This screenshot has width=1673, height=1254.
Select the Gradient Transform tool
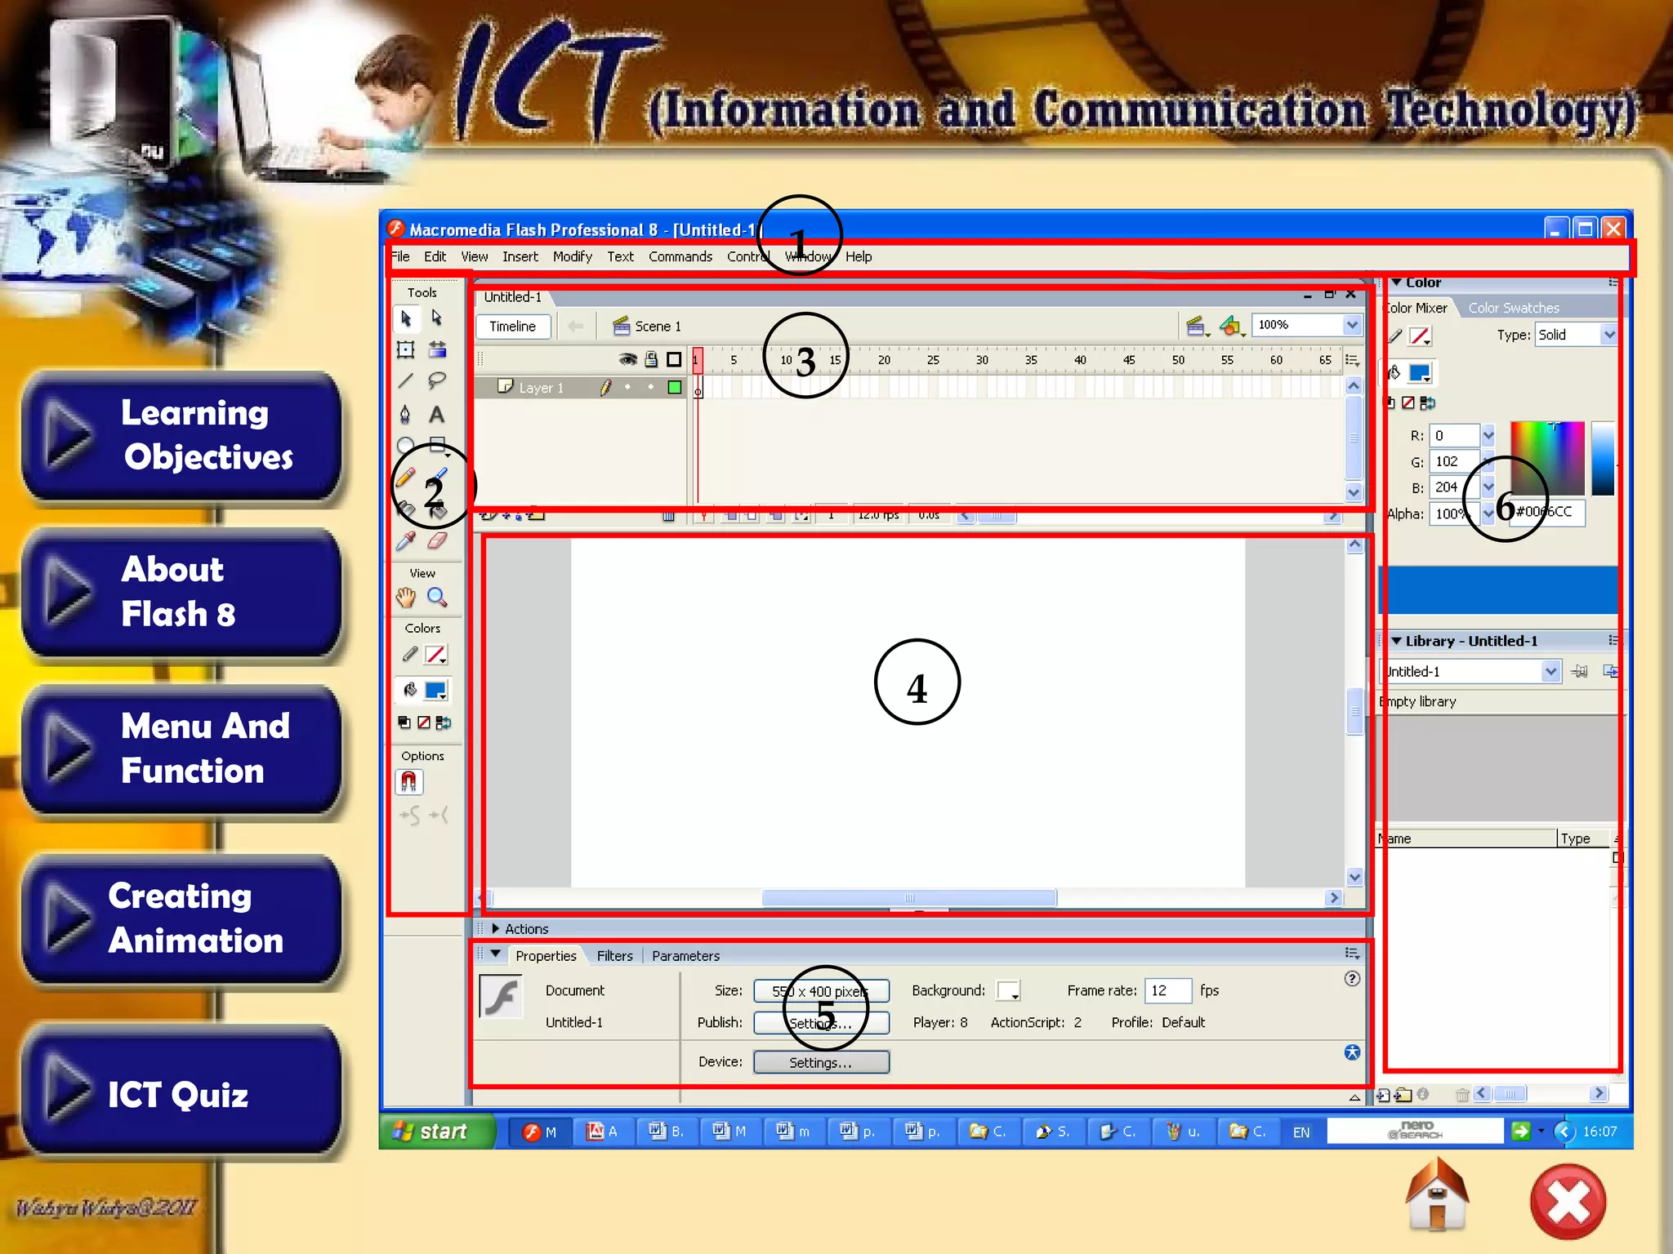pyautogui.click(x=437, y=349)
